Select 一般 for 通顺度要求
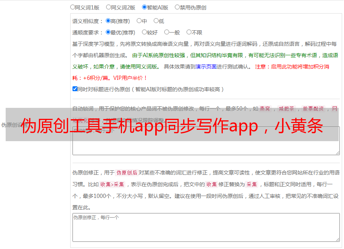 pyautogui.click(x=167, y=33)
